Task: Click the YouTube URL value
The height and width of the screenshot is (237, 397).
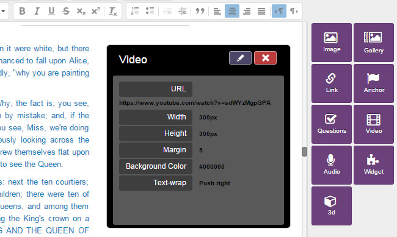Action: pyautogui.click(x=195, y=103)
